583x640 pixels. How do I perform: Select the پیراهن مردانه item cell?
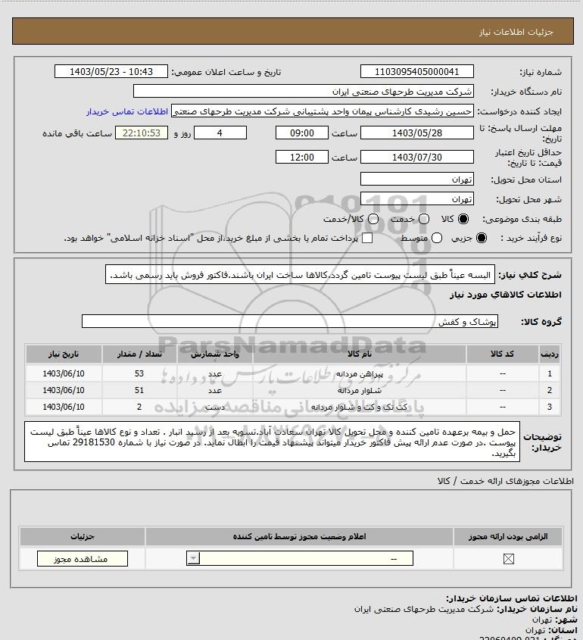(x=360, y=373)
